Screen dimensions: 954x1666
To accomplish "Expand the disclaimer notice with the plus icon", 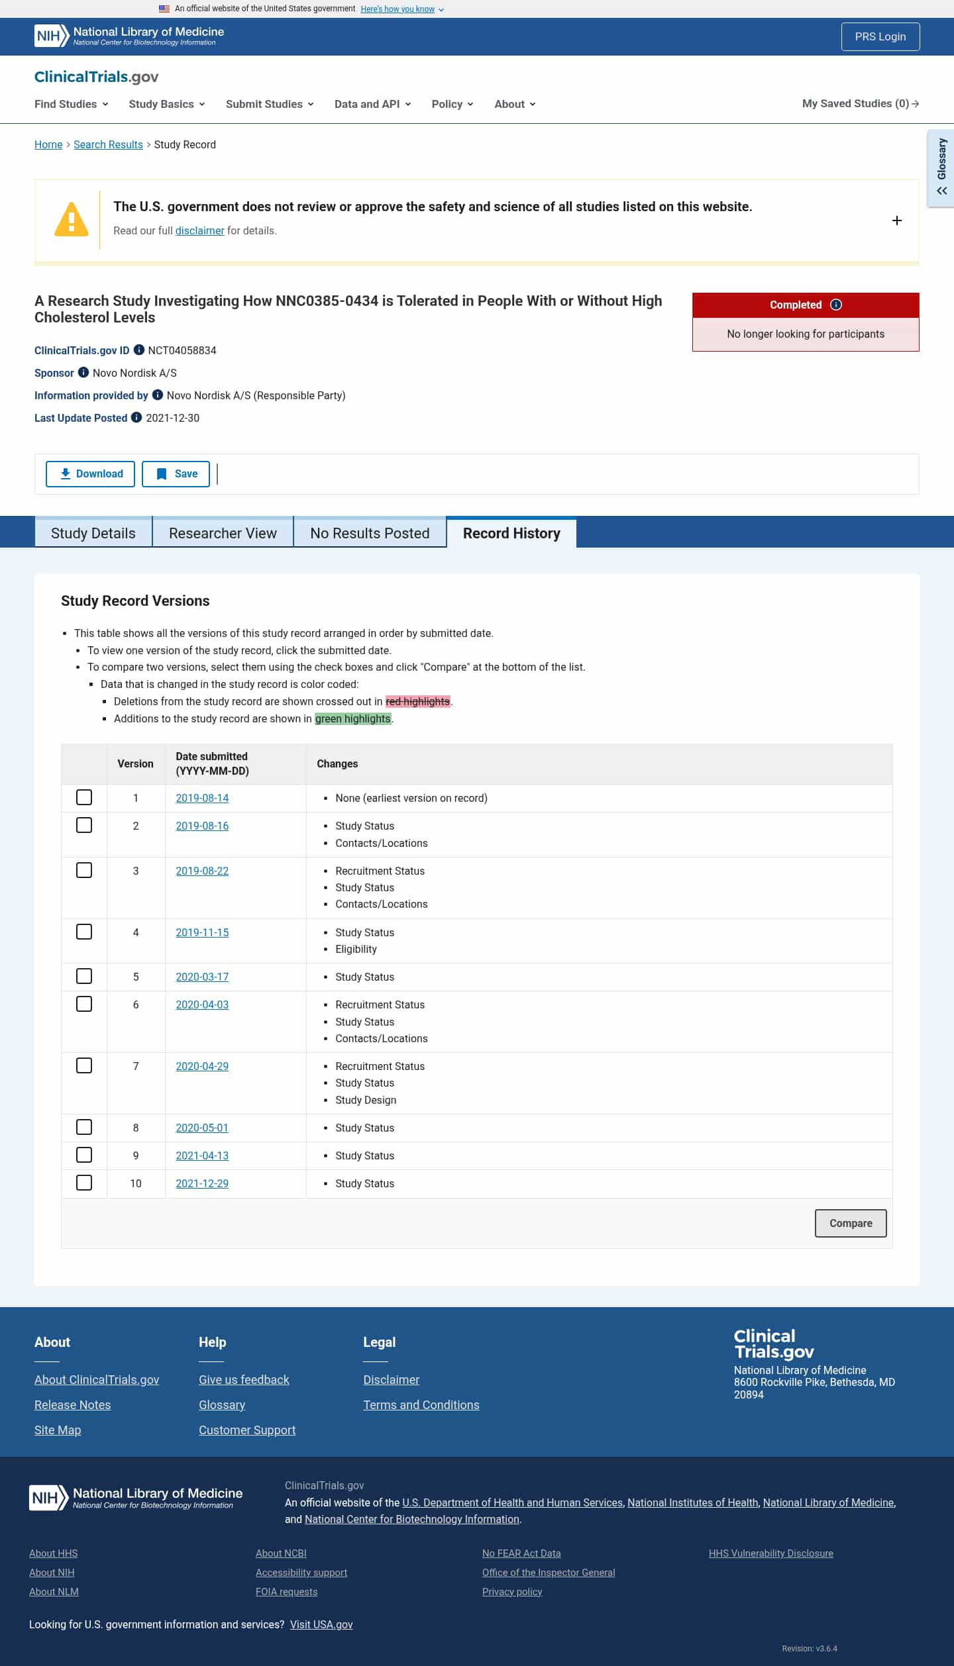I will tap(897, 220).
